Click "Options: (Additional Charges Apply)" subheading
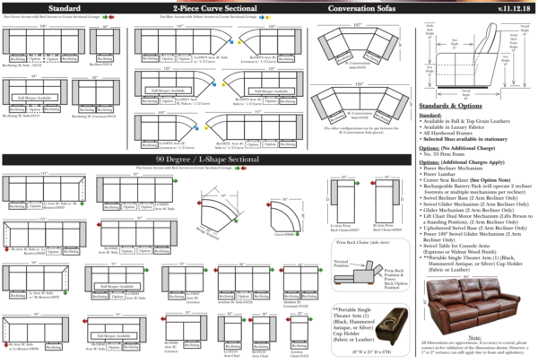Screen dimensions: 538x364 (x=462, y=162)
